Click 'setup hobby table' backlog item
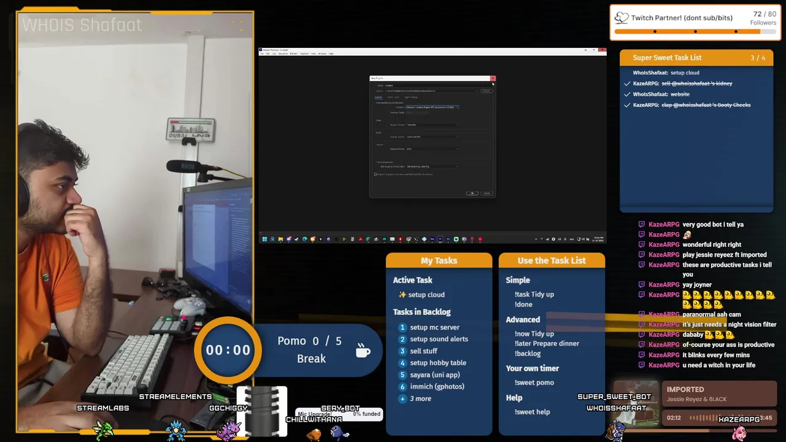786x442 pixels. tap(438, 363)
